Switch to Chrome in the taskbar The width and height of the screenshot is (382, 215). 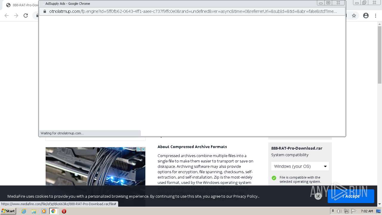tap(53, 211)
